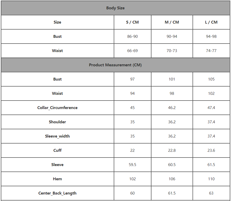231x201 pixels.
Task: Click the M / CM column header
Action: coord(172,22)
